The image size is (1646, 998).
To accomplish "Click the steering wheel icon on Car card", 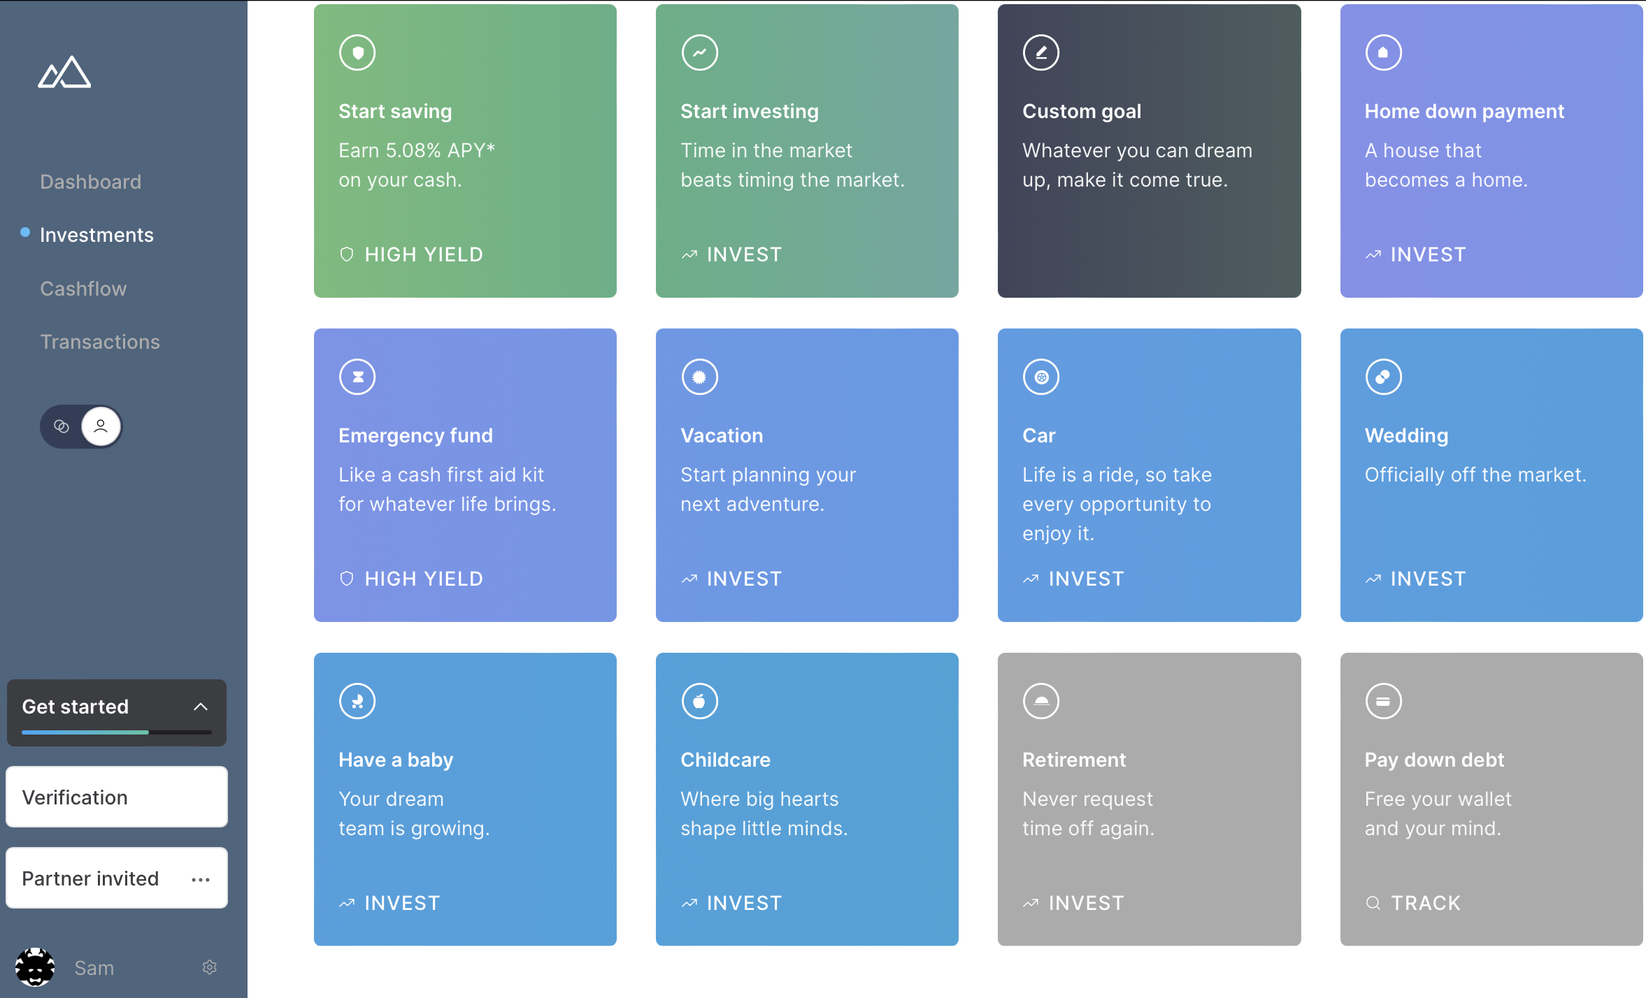I will [1041, 377].
